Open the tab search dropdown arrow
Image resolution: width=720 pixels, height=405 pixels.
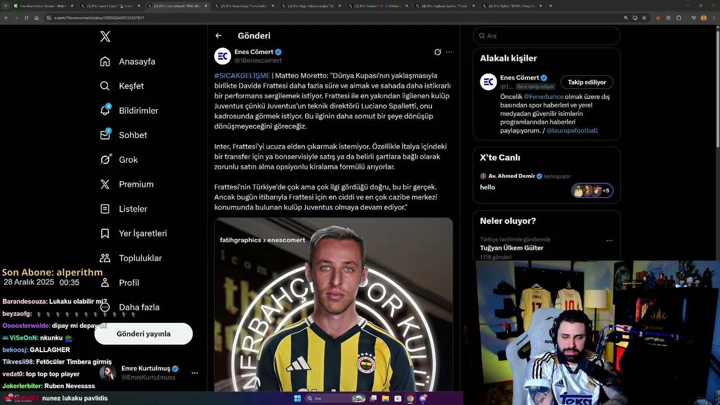pos(5,6)
